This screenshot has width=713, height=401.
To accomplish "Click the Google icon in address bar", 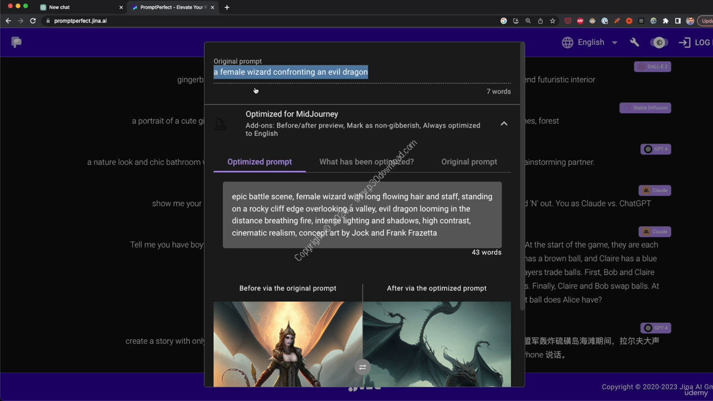I will click(504, 21).
